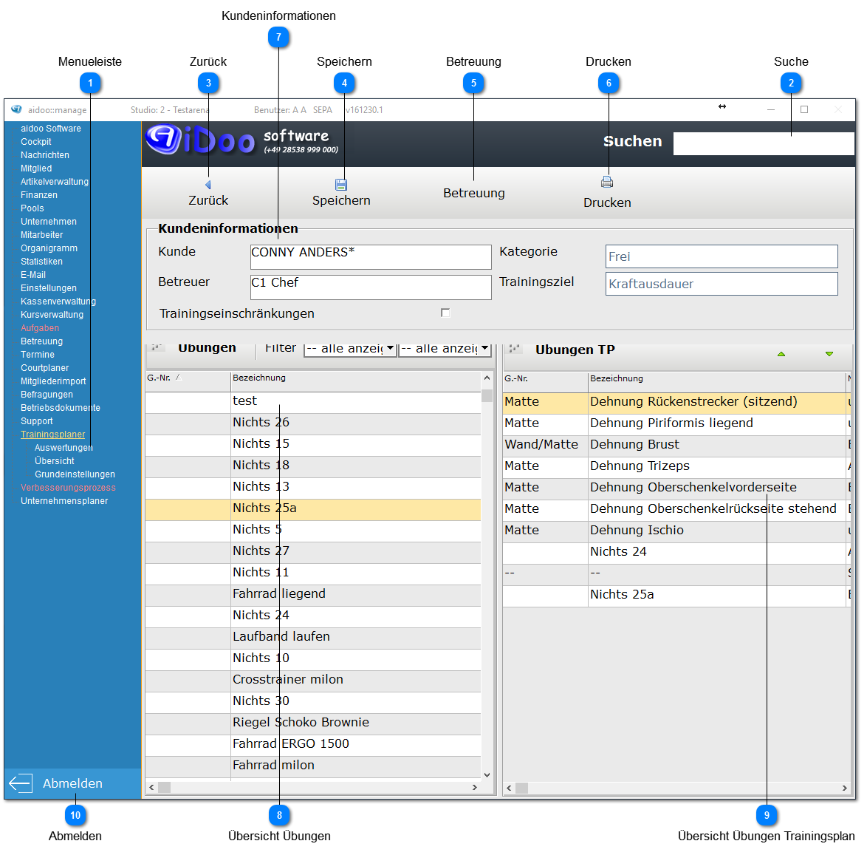Toggle the Trainingseinschränkungen checkbox

coord(445,313)
